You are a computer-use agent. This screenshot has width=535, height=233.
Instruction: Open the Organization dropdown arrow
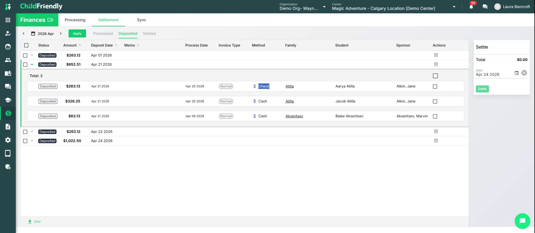pyautogui.click(x=324, y=7)
